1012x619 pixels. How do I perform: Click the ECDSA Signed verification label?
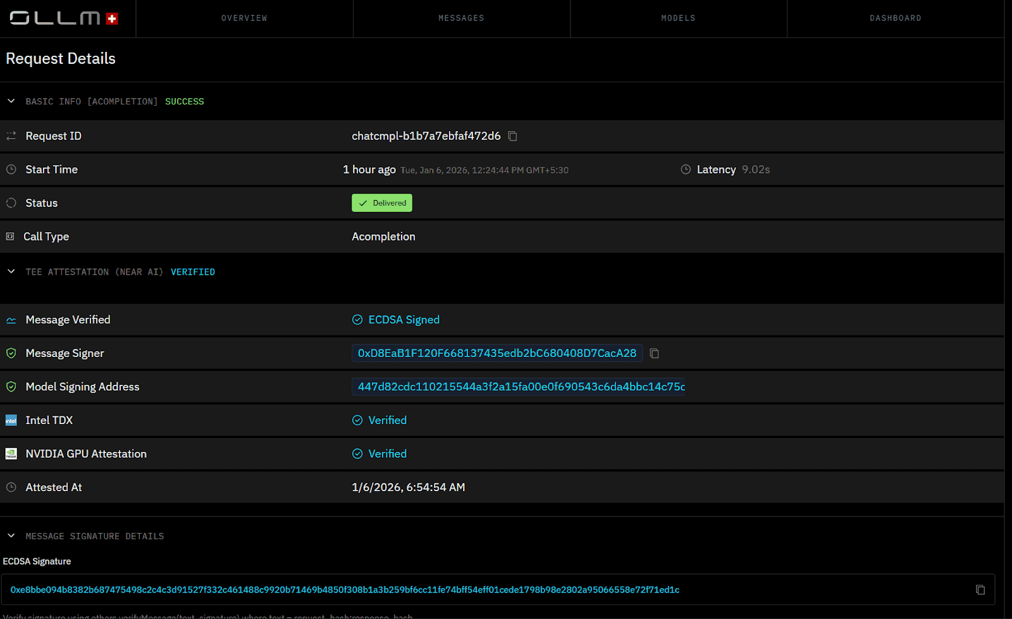pos(403,320)
